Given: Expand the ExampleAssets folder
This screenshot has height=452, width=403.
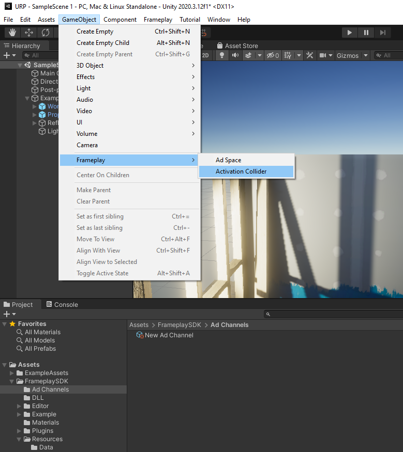Looking at the screenshot, I should [12, 373].
